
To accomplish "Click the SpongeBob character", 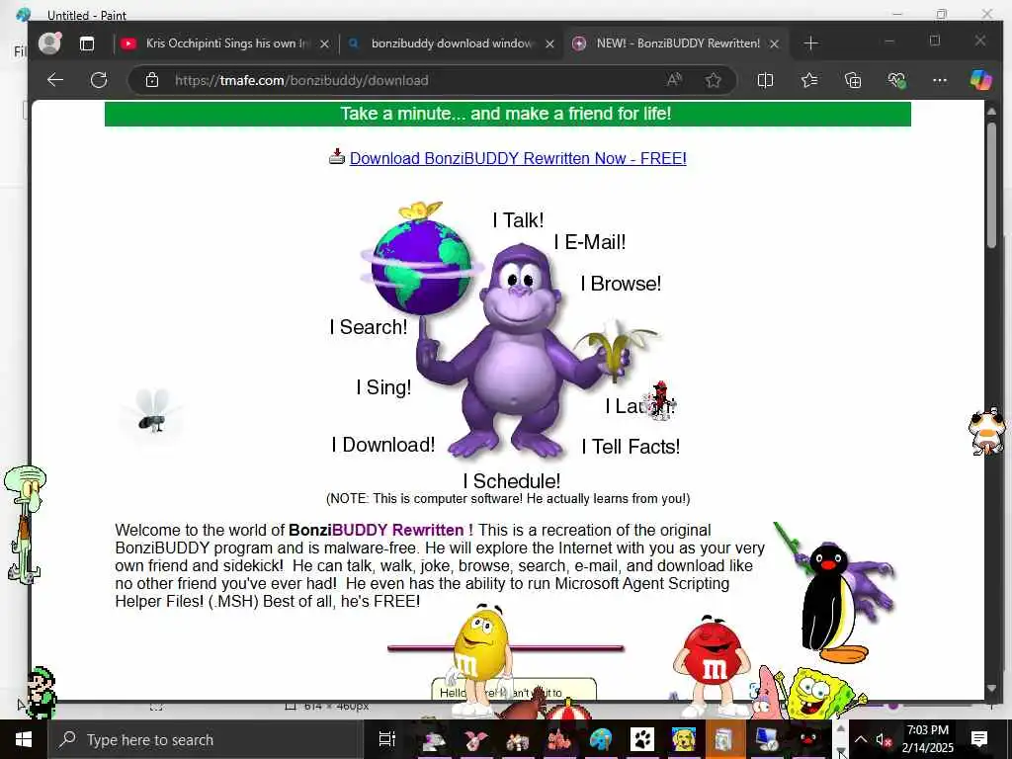I will 818,695.
